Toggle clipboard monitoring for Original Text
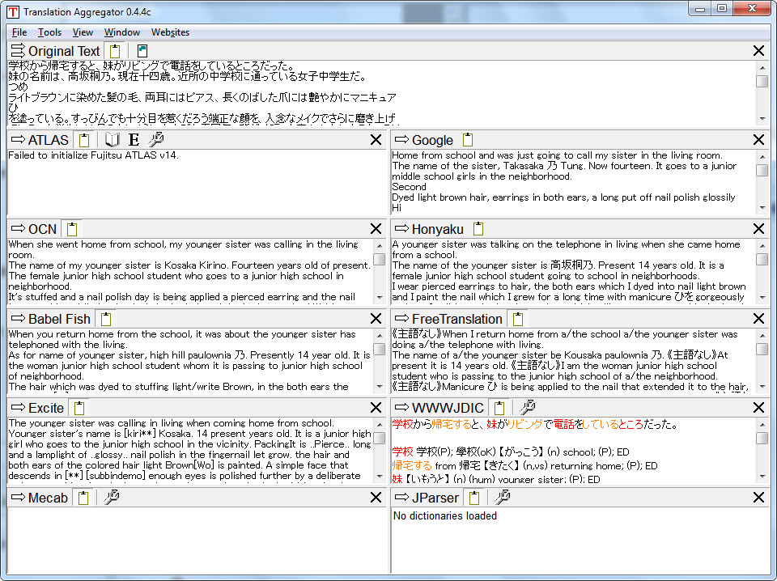Screen dimensions: 777x581 click(x=115, y=50)
